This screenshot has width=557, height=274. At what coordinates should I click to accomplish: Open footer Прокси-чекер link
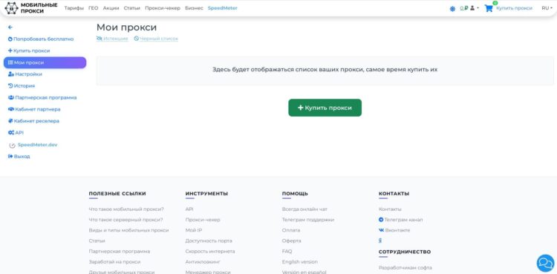203,220
